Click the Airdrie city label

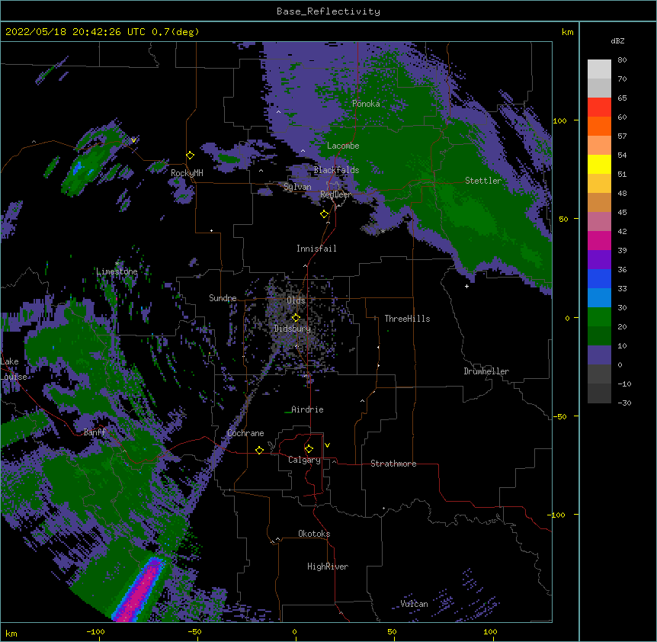coord(307,409)
